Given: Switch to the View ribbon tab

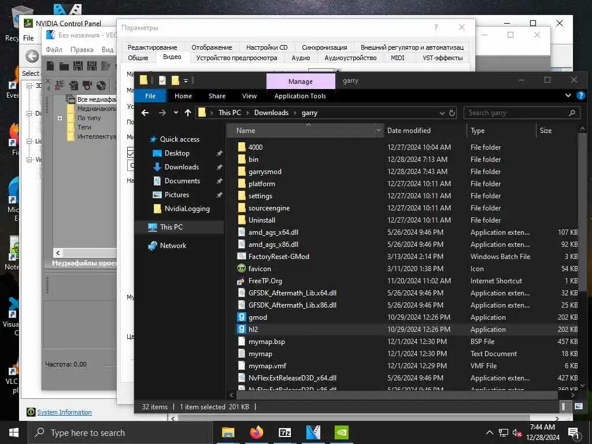Looking at the screenshot, I should [249, 96].
